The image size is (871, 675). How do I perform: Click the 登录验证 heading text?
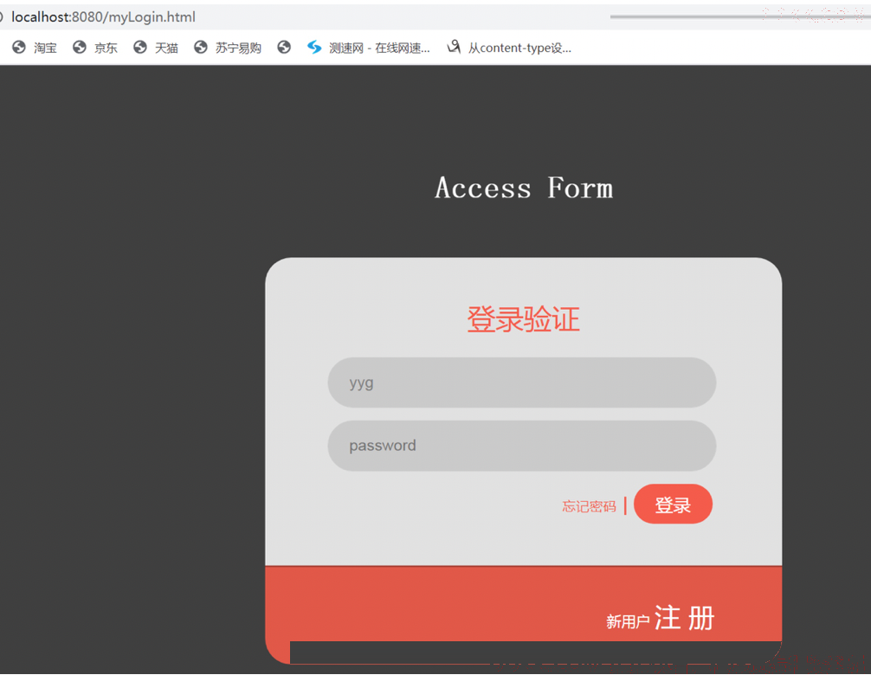coord(523,319)
